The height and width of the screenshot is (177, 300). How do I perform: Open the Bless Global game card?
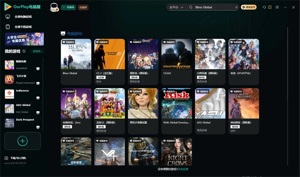pos(76,62)
